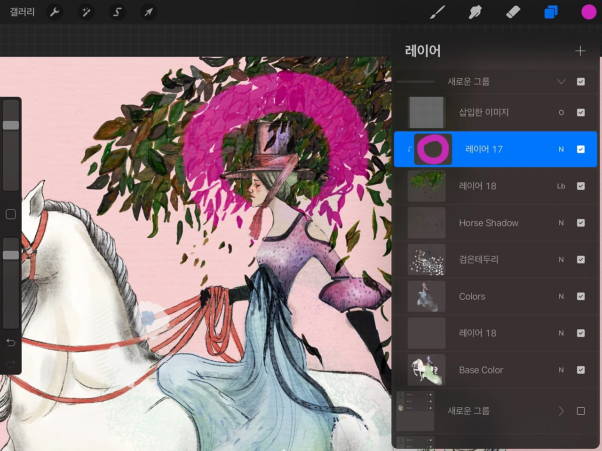
Task: Tap the 레이어 17 magenta ring thumbnail
Action: (x=433, y=149)
